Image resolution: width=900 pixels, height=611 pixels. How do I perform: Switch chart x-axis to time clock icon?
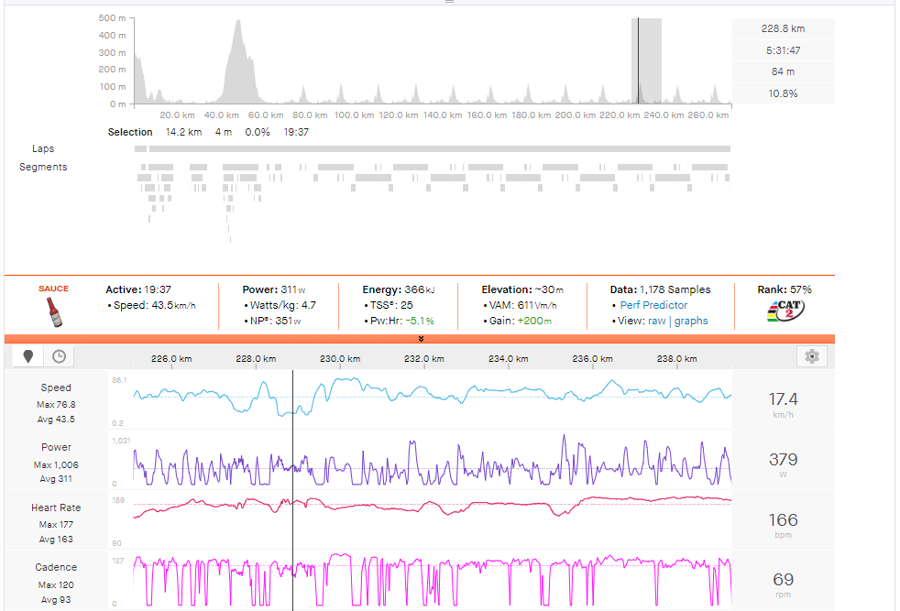pos(59,356)
